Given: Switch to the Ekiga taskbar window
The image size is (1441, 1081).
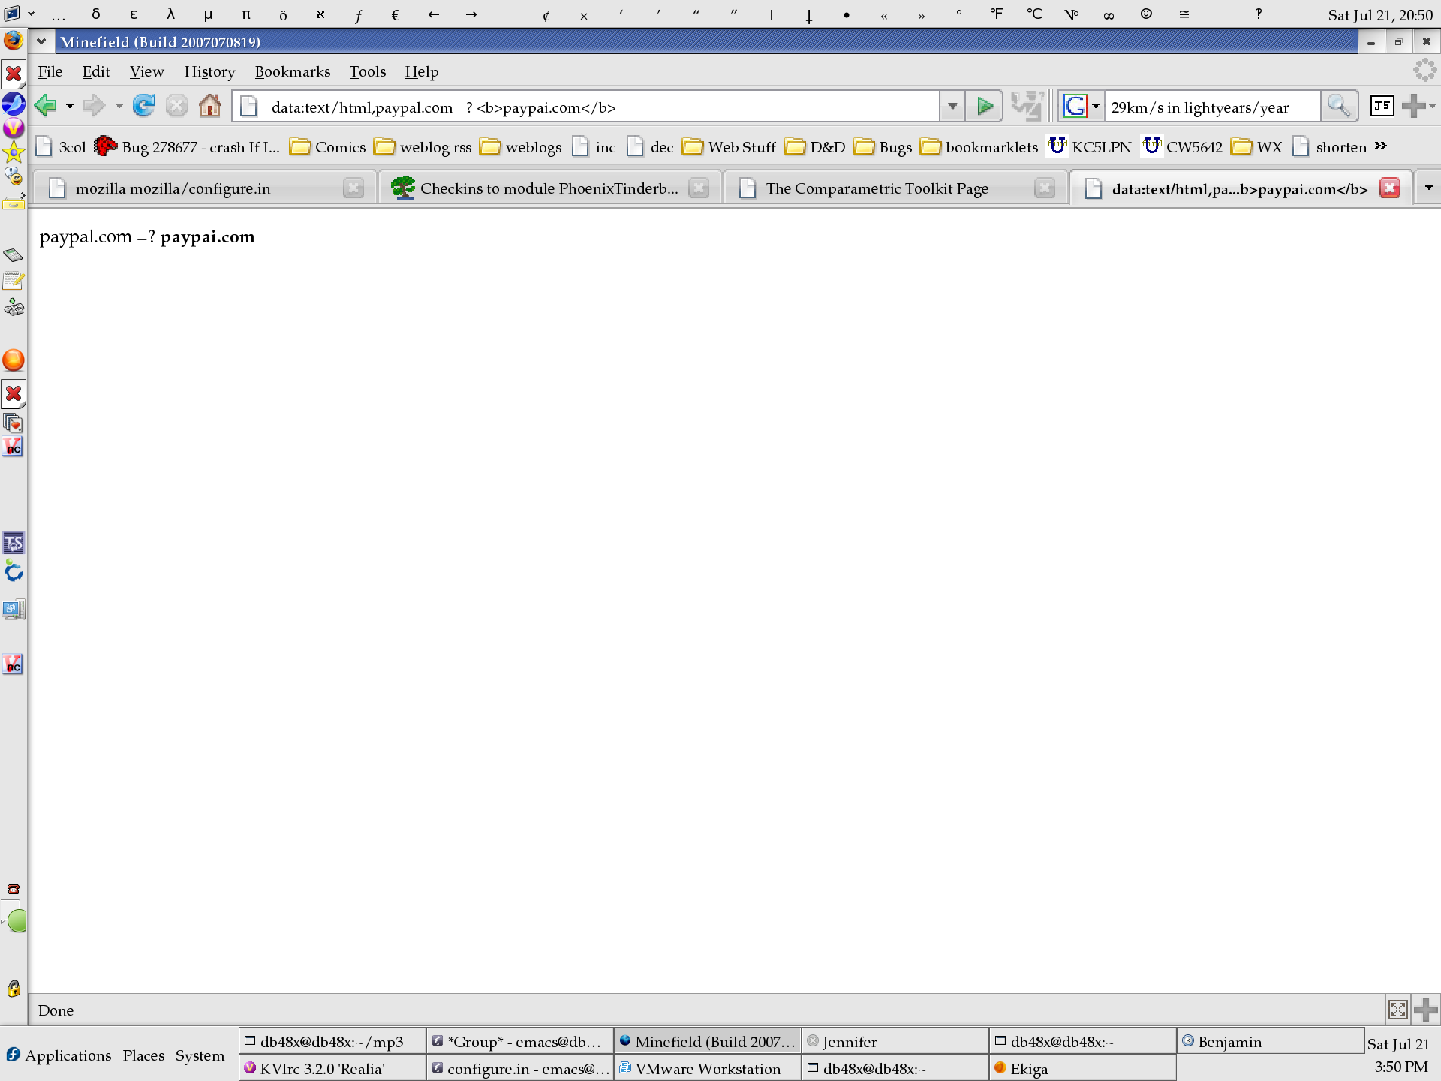Looking at the screenshot, I should click(1082, 1068).
